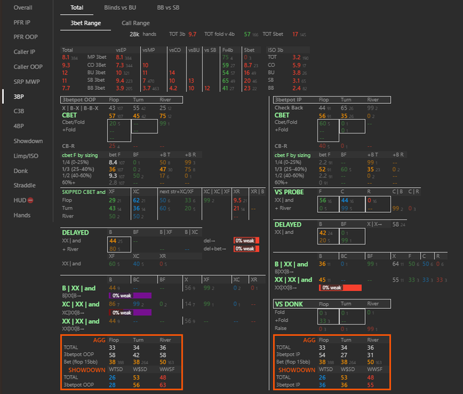Image resolution: width=463 pixels, height=394 pixels.
Task: Open the PFR IP section
Action: (22, 22)
